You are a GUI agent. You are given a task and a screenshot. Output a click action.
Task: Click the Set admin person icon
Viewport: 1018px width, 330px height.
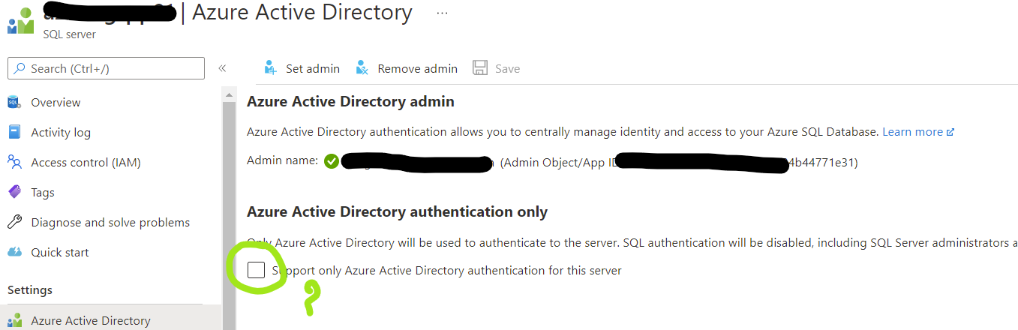[x=270, y=68]
